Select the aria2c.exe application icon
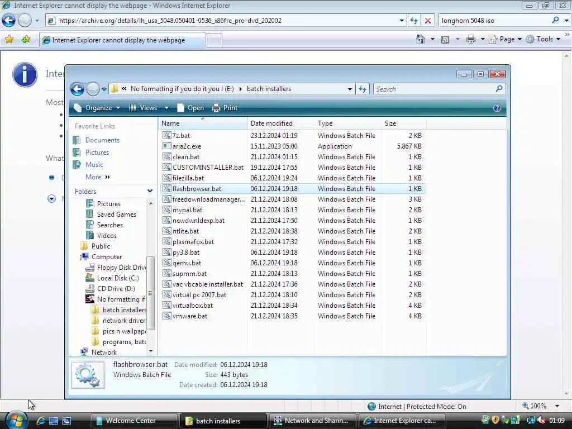 [166, 146]
